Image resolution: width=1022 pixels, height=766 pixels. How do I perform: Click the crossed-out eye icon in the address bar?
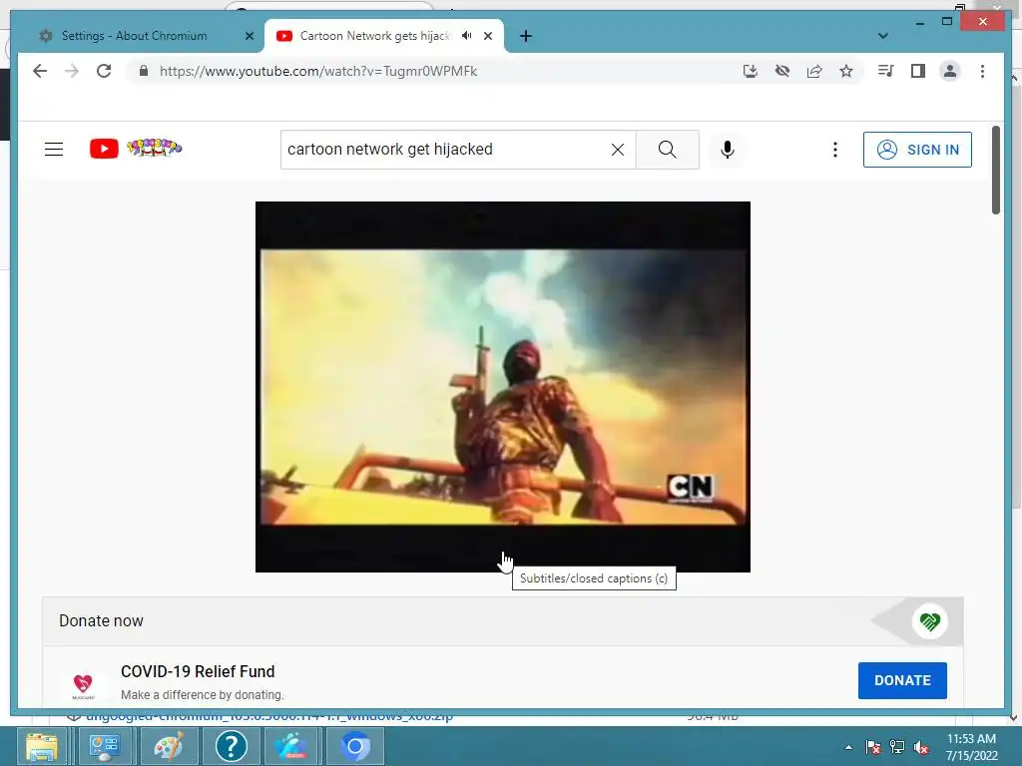(782, 71)
